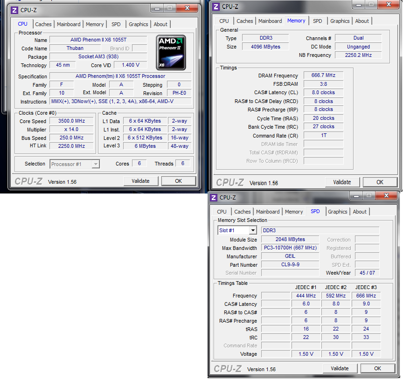Click the JEDEC #1 frequency 444 MHz
Image resolution: width=403 pixels, height=380 pixels.
(306, 296)
